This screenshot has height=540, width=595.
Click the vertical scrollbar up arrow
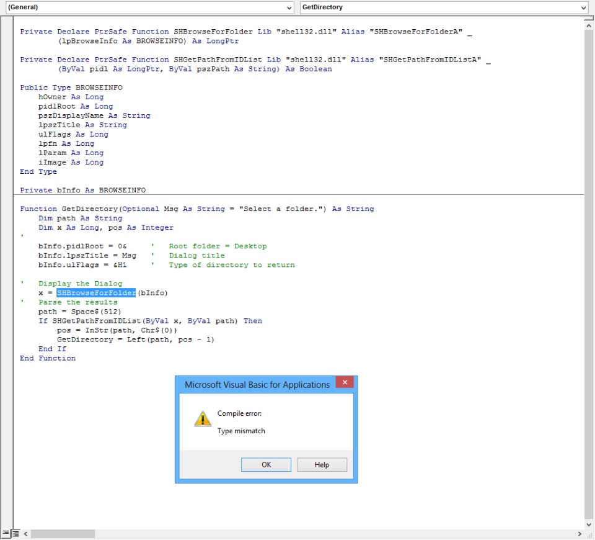[589, 26]
